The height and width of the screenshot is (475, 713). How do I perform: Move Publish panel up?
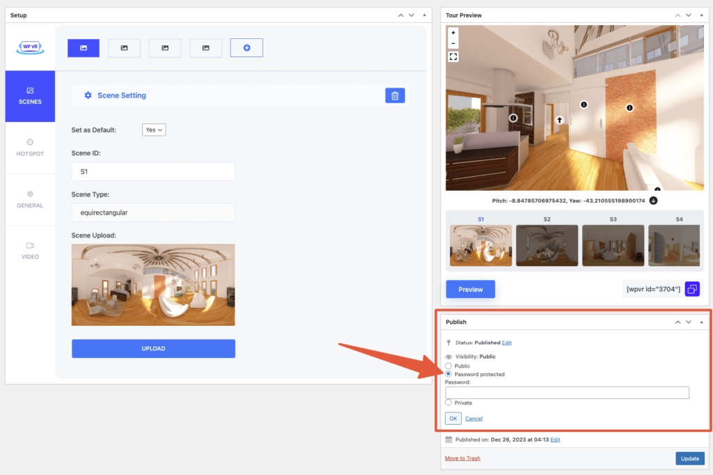click(x=677, y=322)
